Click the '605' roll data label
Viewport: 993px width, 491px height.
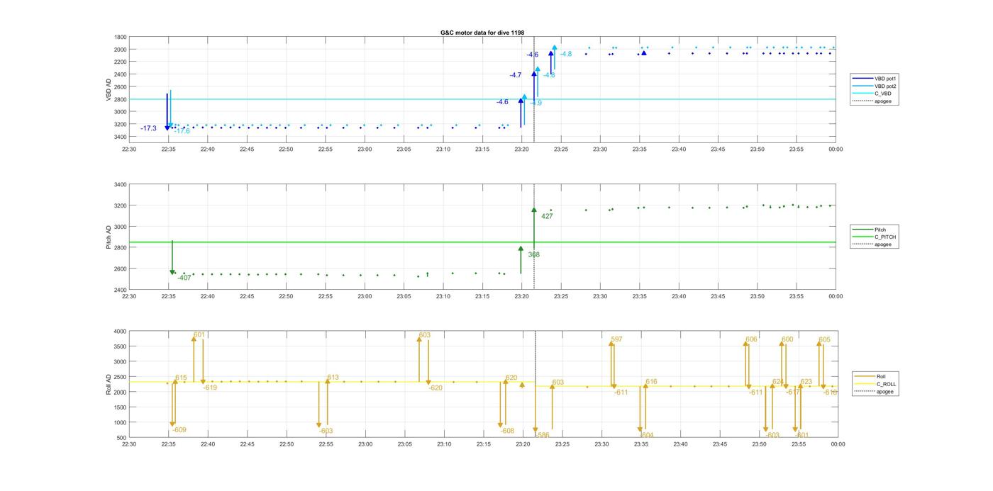coord(824,340)
